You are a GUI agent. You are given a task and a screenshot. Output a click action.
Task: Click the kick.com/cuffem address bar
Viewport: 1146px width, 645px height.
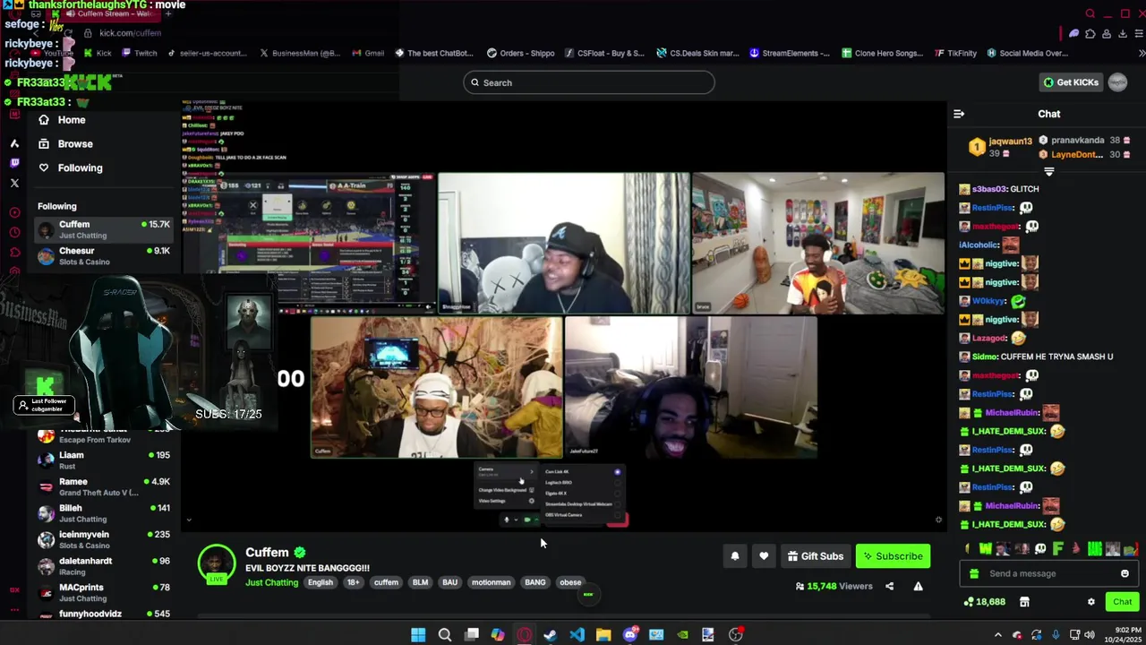pyautogui.click(x=131, y=33)
